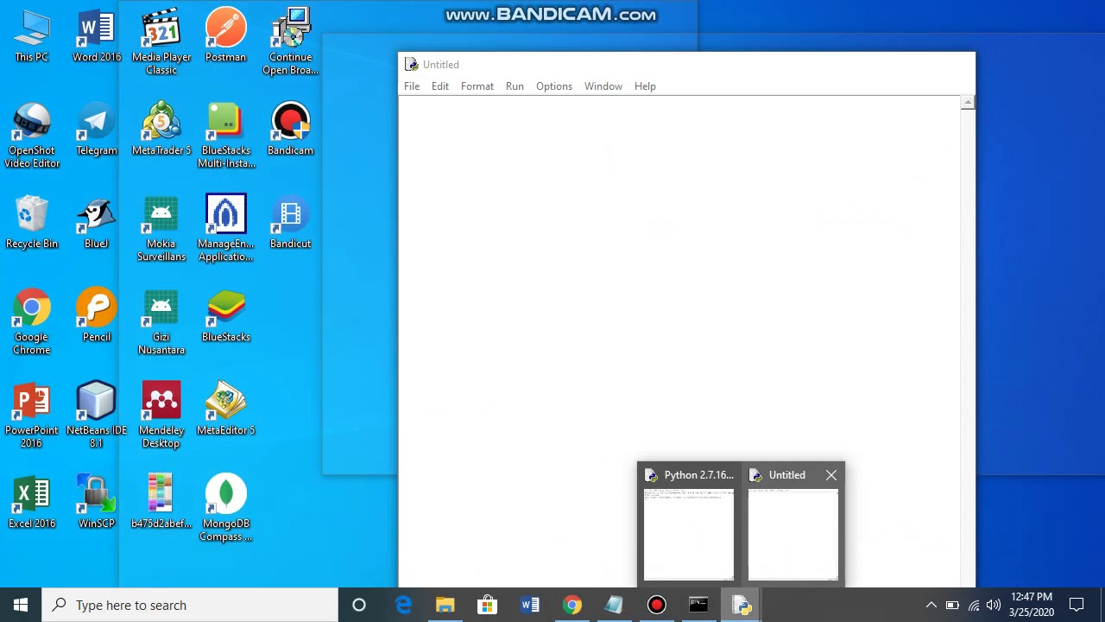The width and height of the screenshot is (1105, 622).
Task: Open Options menu in IDLE editor
Action: pos(554,86)
